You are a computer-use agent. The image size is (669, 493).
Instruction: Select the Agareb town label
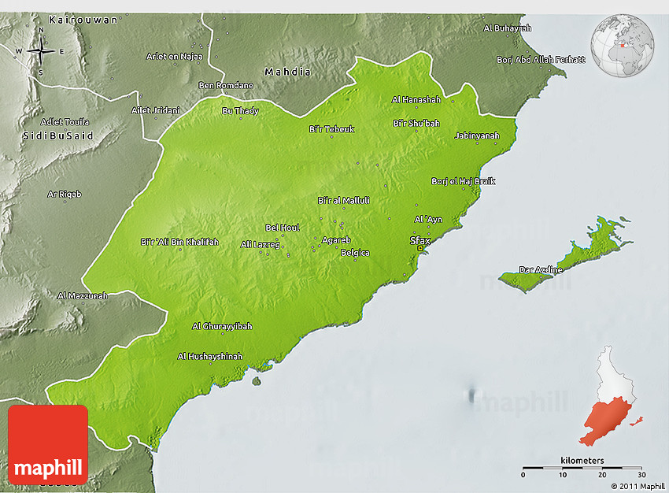[336, 240]
